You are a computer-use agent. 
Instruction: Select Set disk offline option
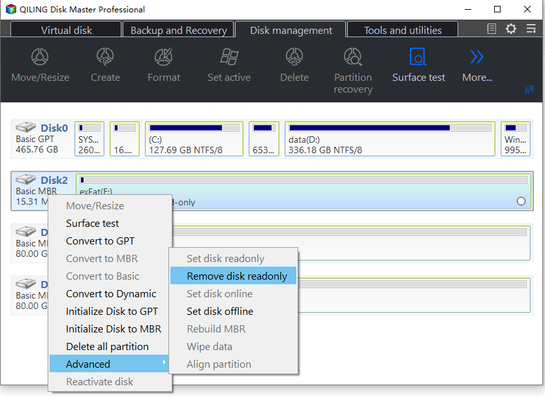click(x=233, y=312)
